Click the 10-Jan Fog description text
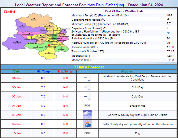The width and height of the screenshot is (178, 138). 138,133
